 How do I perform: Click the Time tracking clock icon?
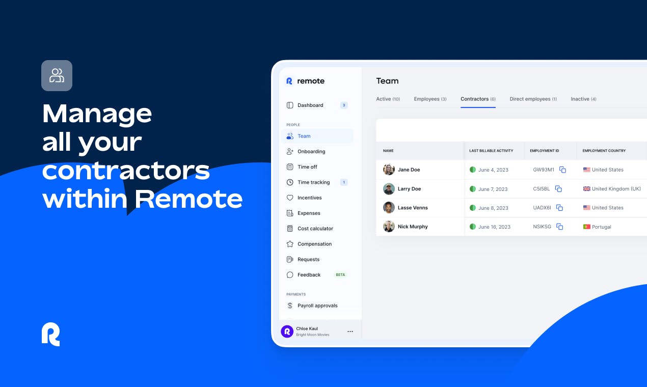click(290, 182)
